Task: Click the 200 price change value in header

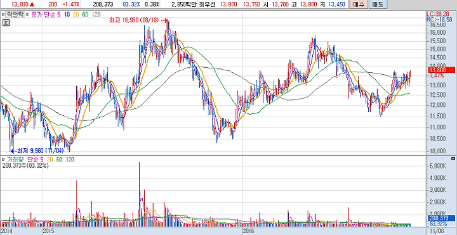Action: 53,4
